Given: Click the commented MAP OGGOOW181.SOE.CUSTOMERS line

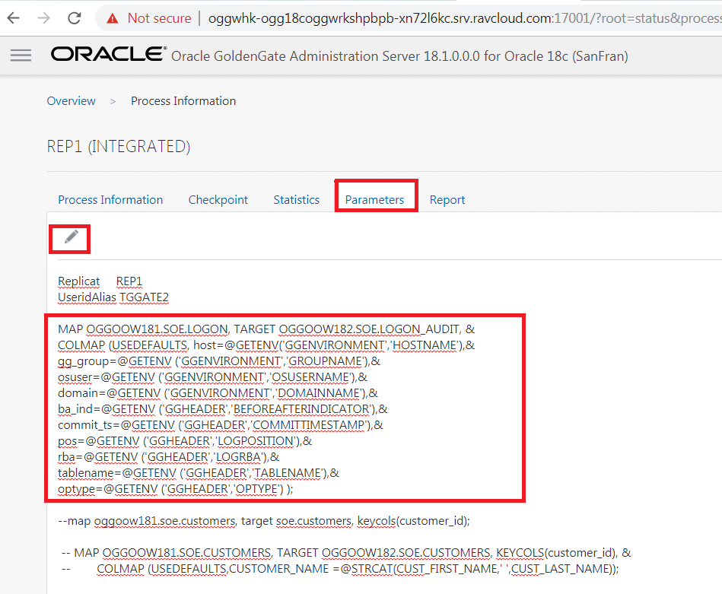Looking at the screenshot, I should (346, 553).
